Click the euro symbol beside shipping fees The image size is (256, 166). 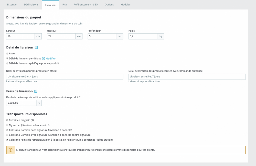coord(39,103)
